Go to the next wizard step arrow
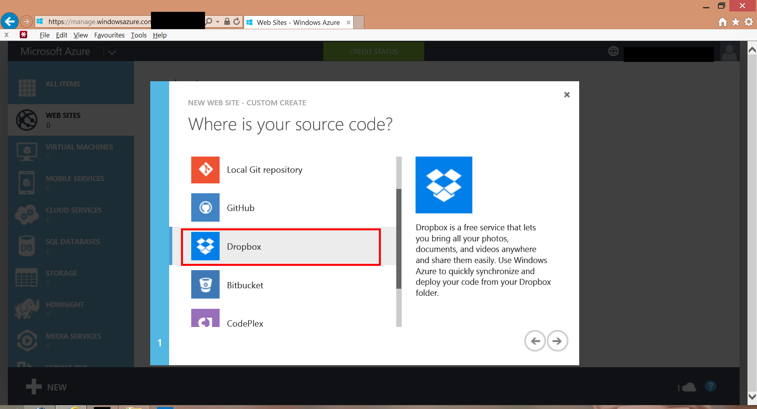757x409 pixels. pyautogui.click(x=557, y=341)
